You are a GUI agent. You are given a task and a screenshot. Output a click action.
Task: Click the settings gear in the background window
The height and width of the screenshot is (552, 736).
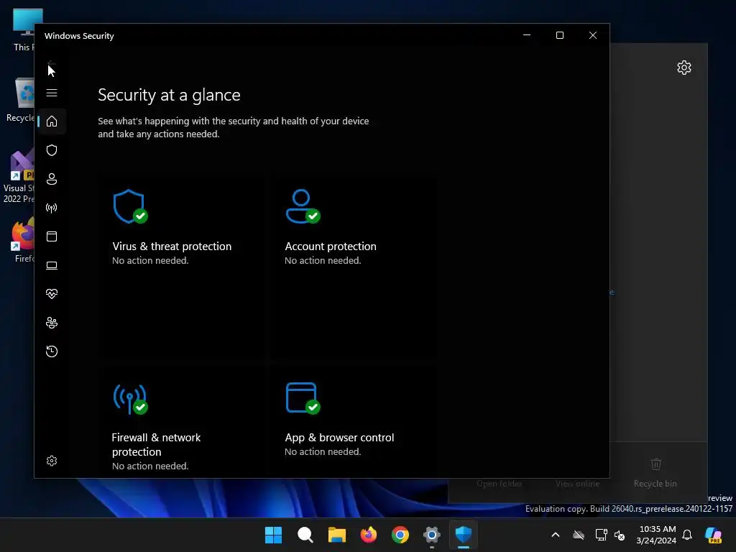coord(684,68)
